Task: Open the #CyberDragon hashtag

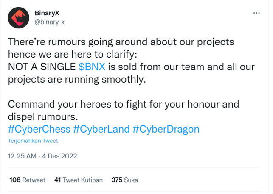Action: 166,129
